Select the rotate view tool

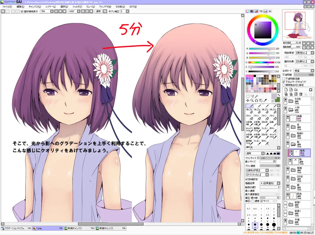point(257,100)
